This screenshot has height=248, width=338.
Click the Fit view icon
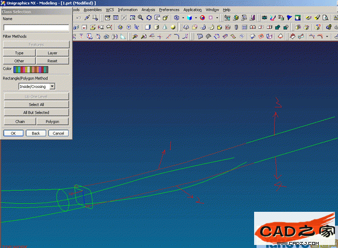click(116, 17)
